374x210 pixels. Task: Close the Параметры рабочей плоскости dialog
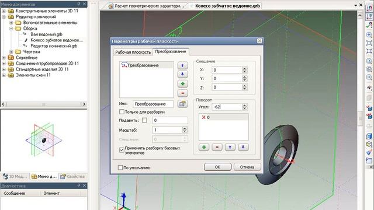point(259,41)
